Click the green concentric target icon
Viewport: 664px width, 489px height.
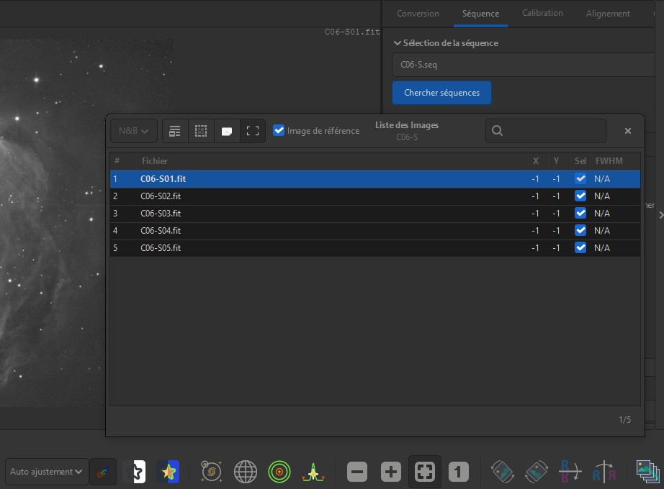(279, 472)
